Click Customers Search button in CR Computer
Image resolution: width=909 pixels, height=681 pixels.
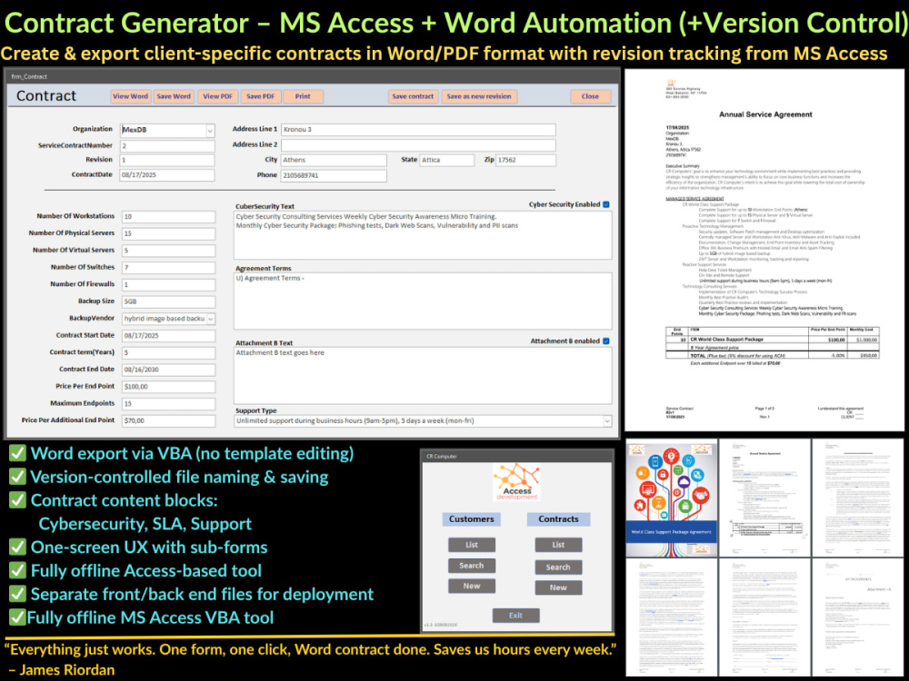point(472,566)
